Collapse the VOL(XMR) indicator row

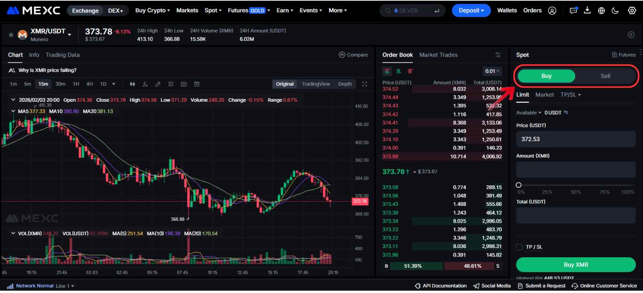pos(13,233)
